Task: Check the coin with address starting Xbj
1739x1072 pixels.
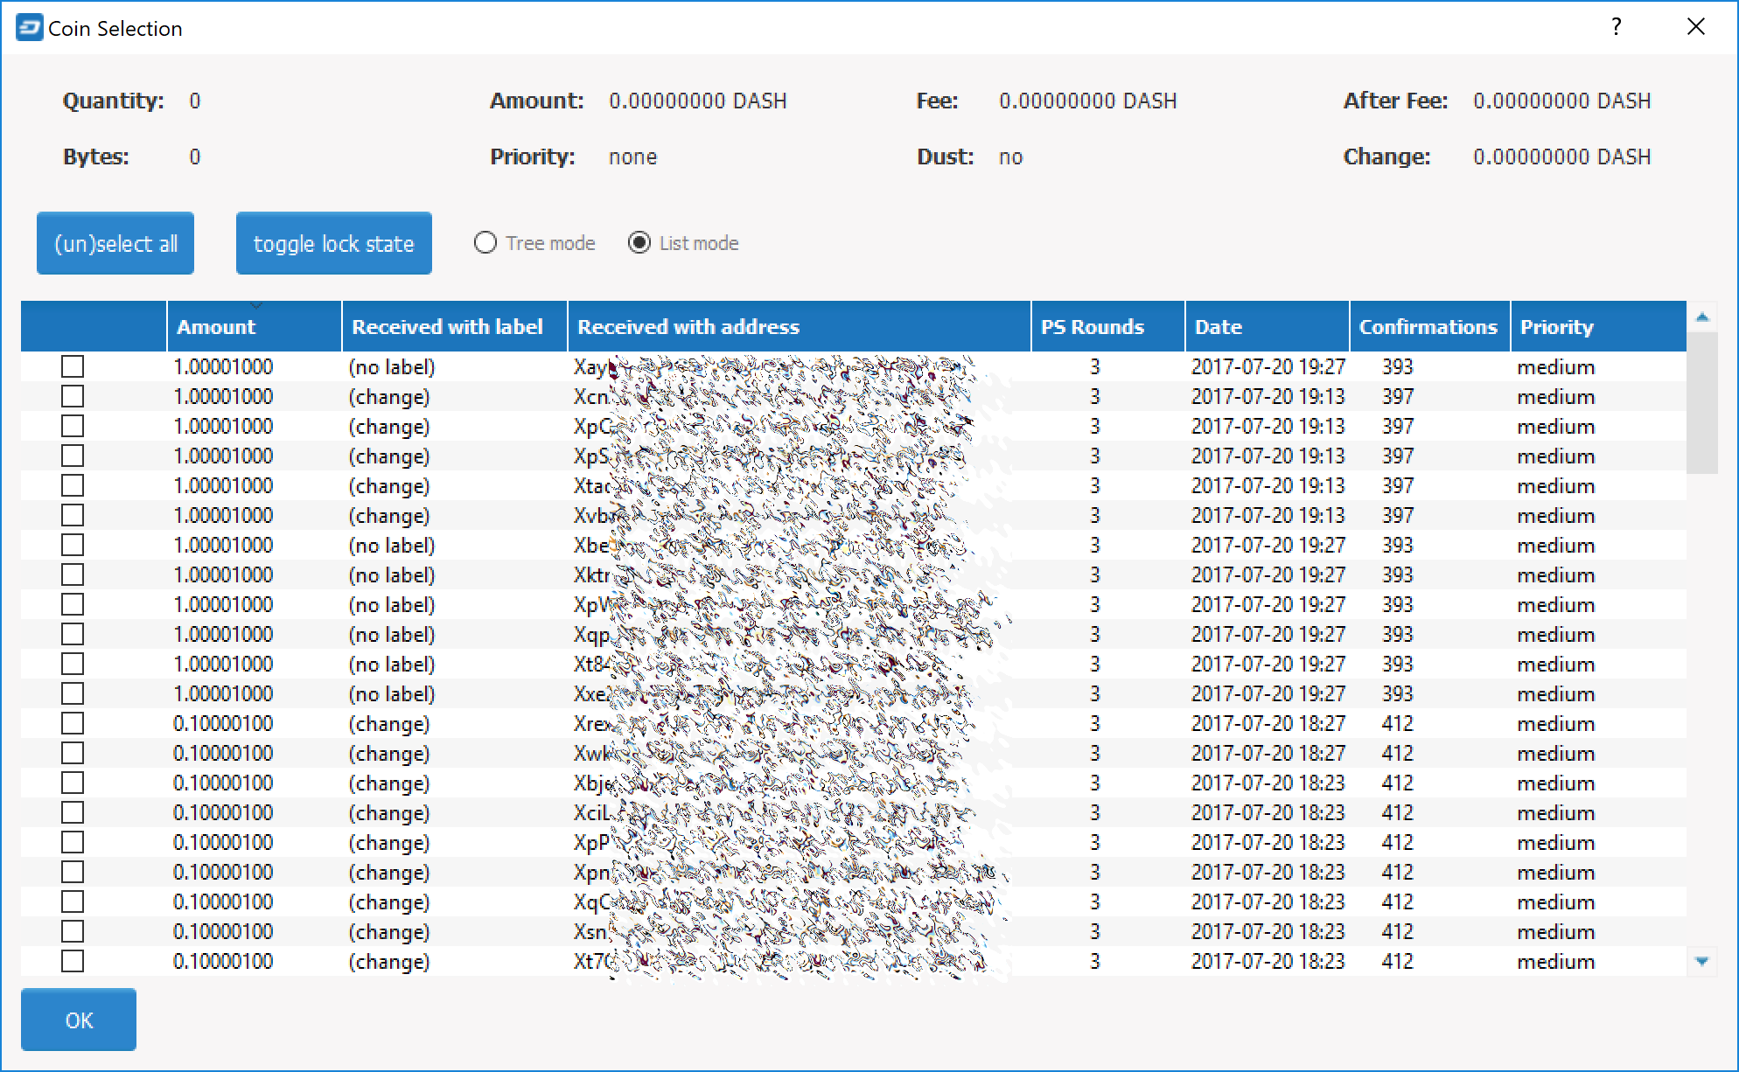Action: (x=73, y=783)
